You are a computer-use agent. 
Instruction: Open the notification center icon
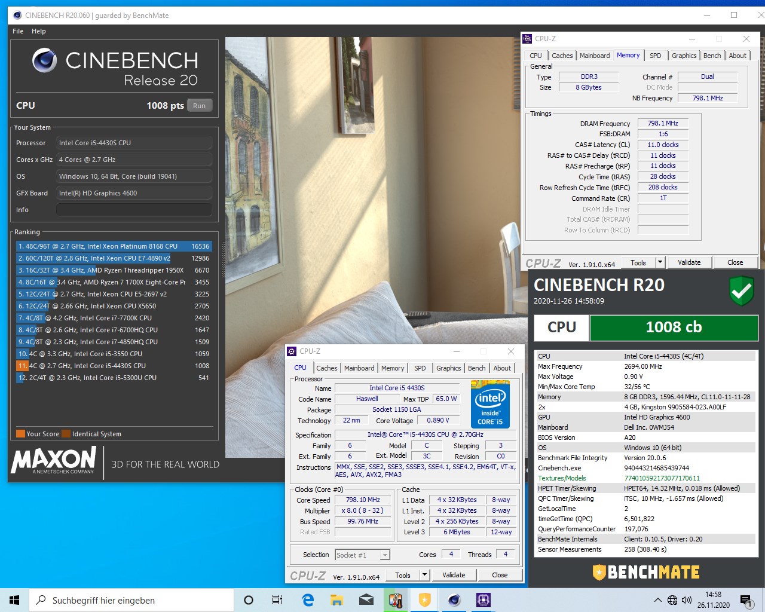pyautogui.click(x=745, y=600)
